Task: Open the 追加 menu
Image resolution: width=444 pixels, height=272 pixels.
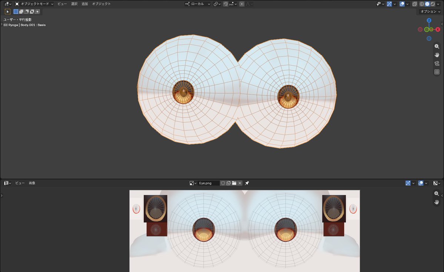Action: (85, 4)
